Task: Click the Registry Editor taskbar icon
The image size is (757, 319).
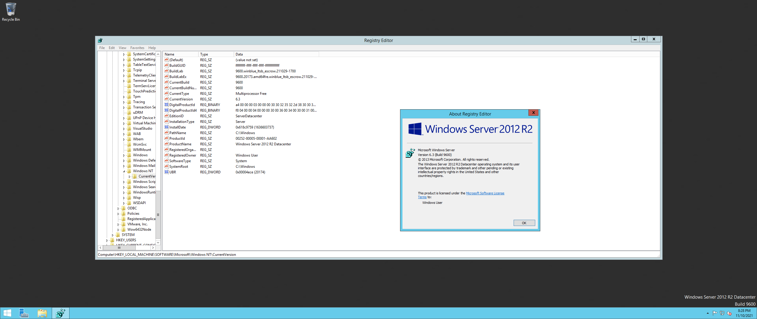Action: [61, 313]
